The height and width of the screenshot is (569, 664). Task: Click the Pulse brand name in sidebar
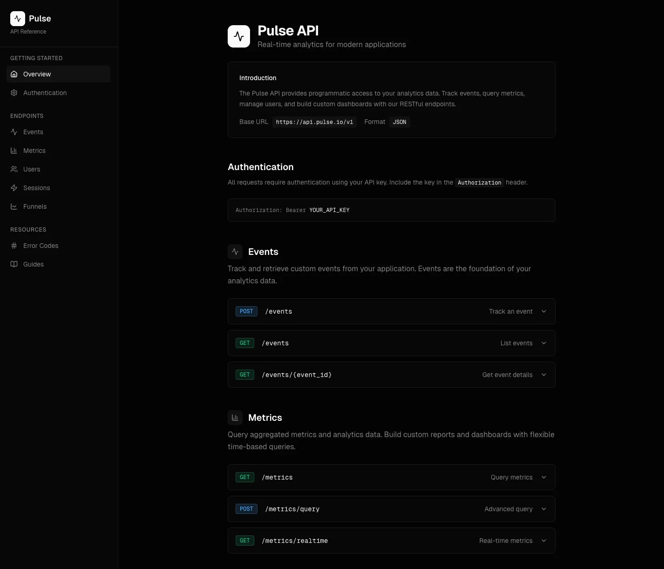pos(40,19)
